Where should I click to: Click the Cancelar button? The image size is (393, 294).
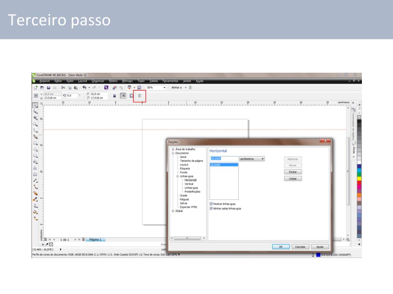click(300, 247)
